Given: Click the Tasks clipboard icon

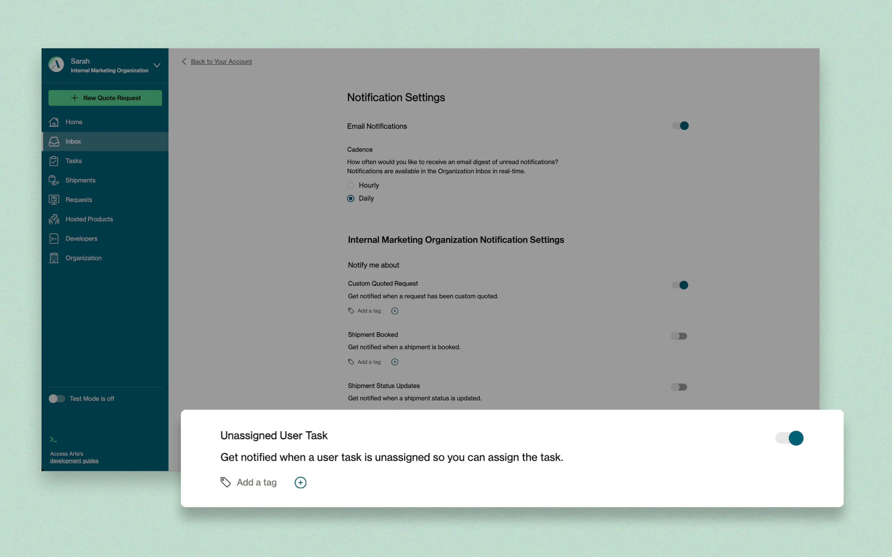Looking at the screenshot, I should 54,161.
